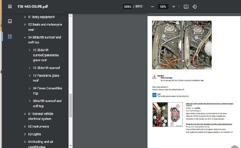The image size is (241, 148).
Task: Expand the 63 Lights section
Action: [x=25, y=134]
